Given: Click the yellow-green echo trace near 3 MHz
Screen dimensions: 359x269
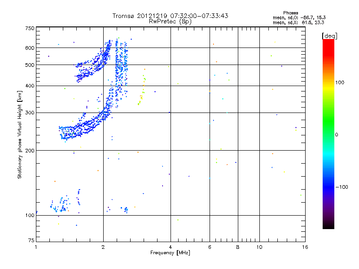Looking at the screenshot, I should [x=142, y=87].
